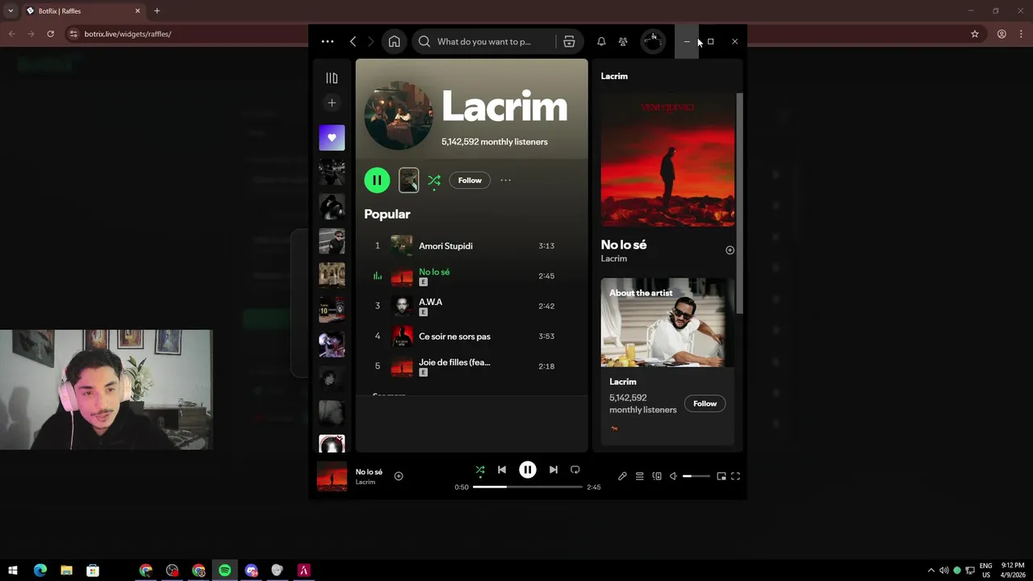Seek within the song progress bar

pos(528,487)
